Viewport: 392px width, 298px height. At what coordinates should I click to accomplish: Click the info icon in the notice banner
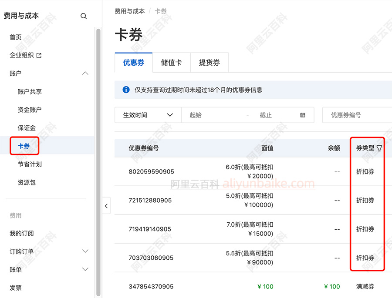tap(126, 90)
